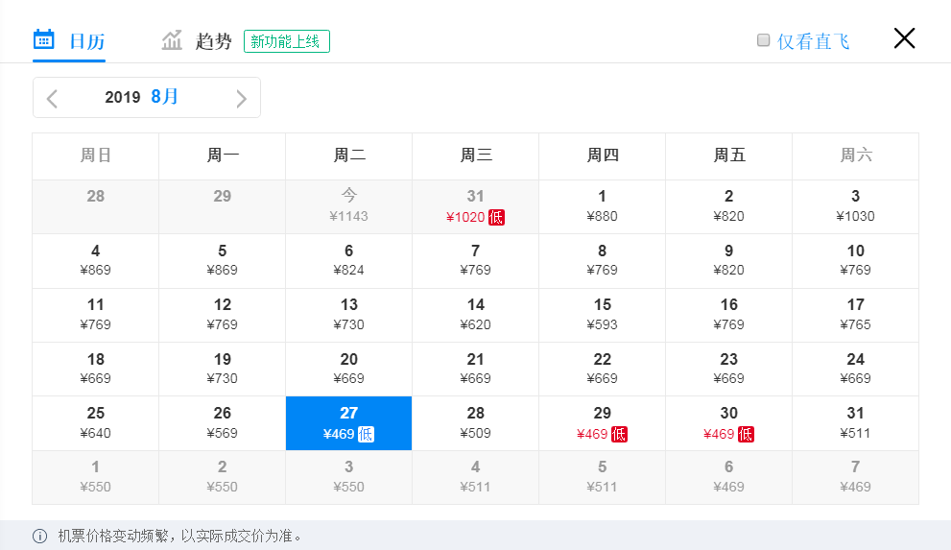Select August 4 priced ¥869
951x550 pixels.
pos(95,261)
